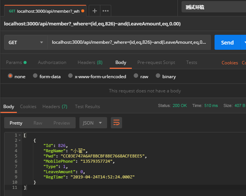The image size is (246, 196).
Task: Open the three-dots tab options menu
Action: 106,11
